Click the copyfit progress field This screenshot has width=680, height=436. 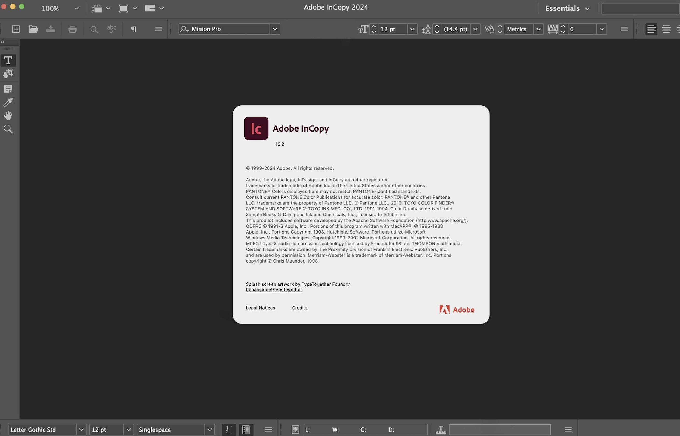(x=500, y=430)
